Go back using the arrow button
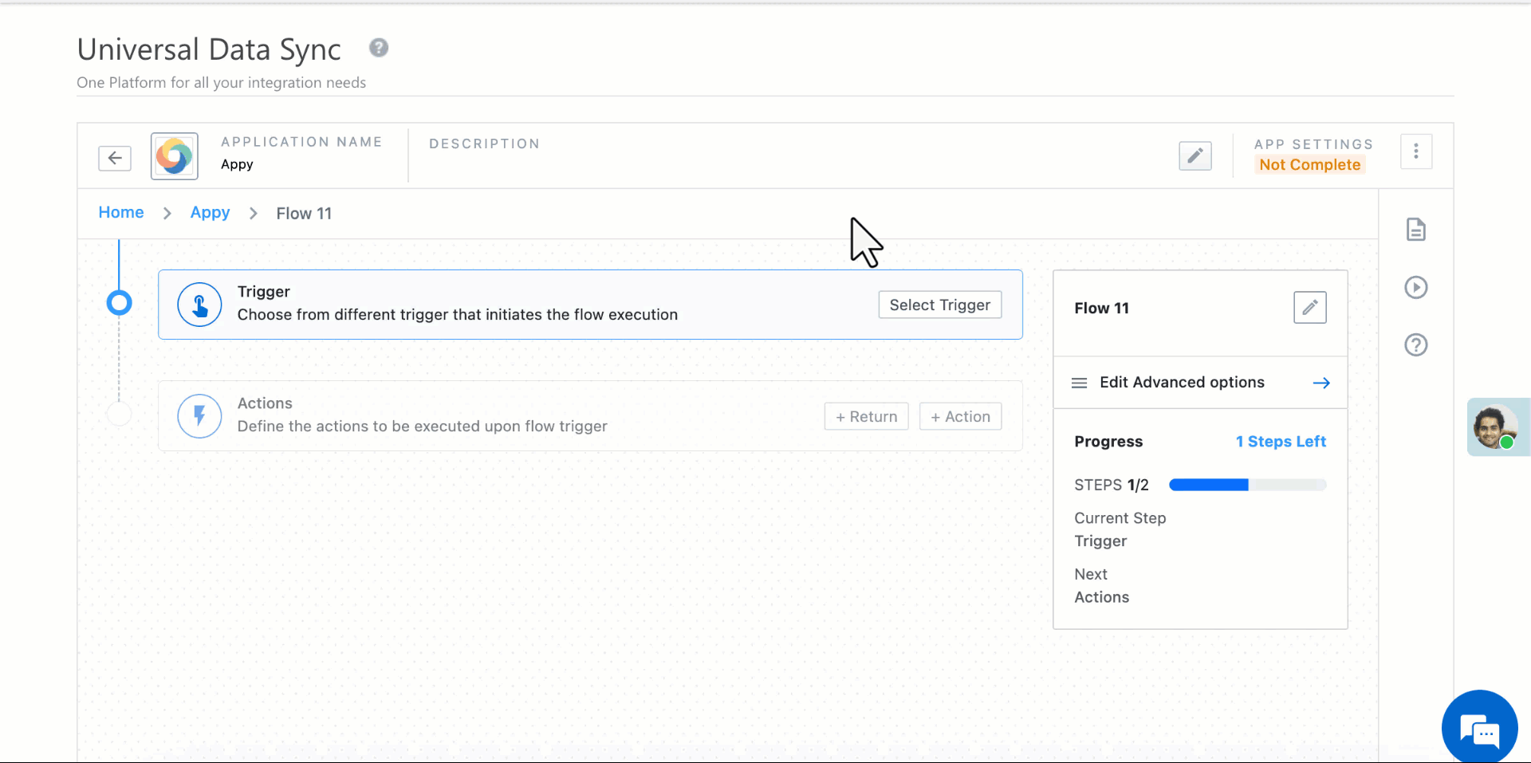The image size is (1531, 763). [114, 157]
